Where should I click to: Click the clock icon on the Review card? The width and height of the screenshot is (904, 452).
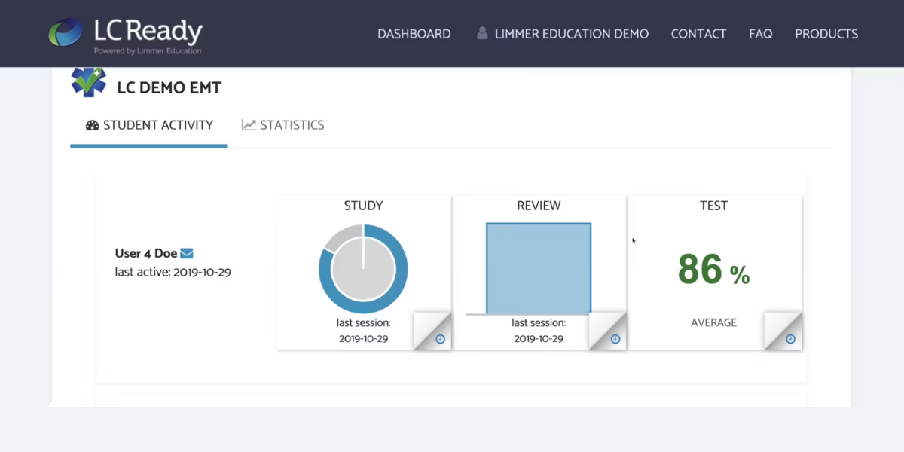[615, 338]
